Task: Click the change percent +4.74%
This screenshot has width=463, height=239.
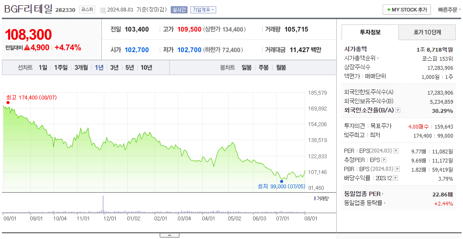Action: coord(67,47)
